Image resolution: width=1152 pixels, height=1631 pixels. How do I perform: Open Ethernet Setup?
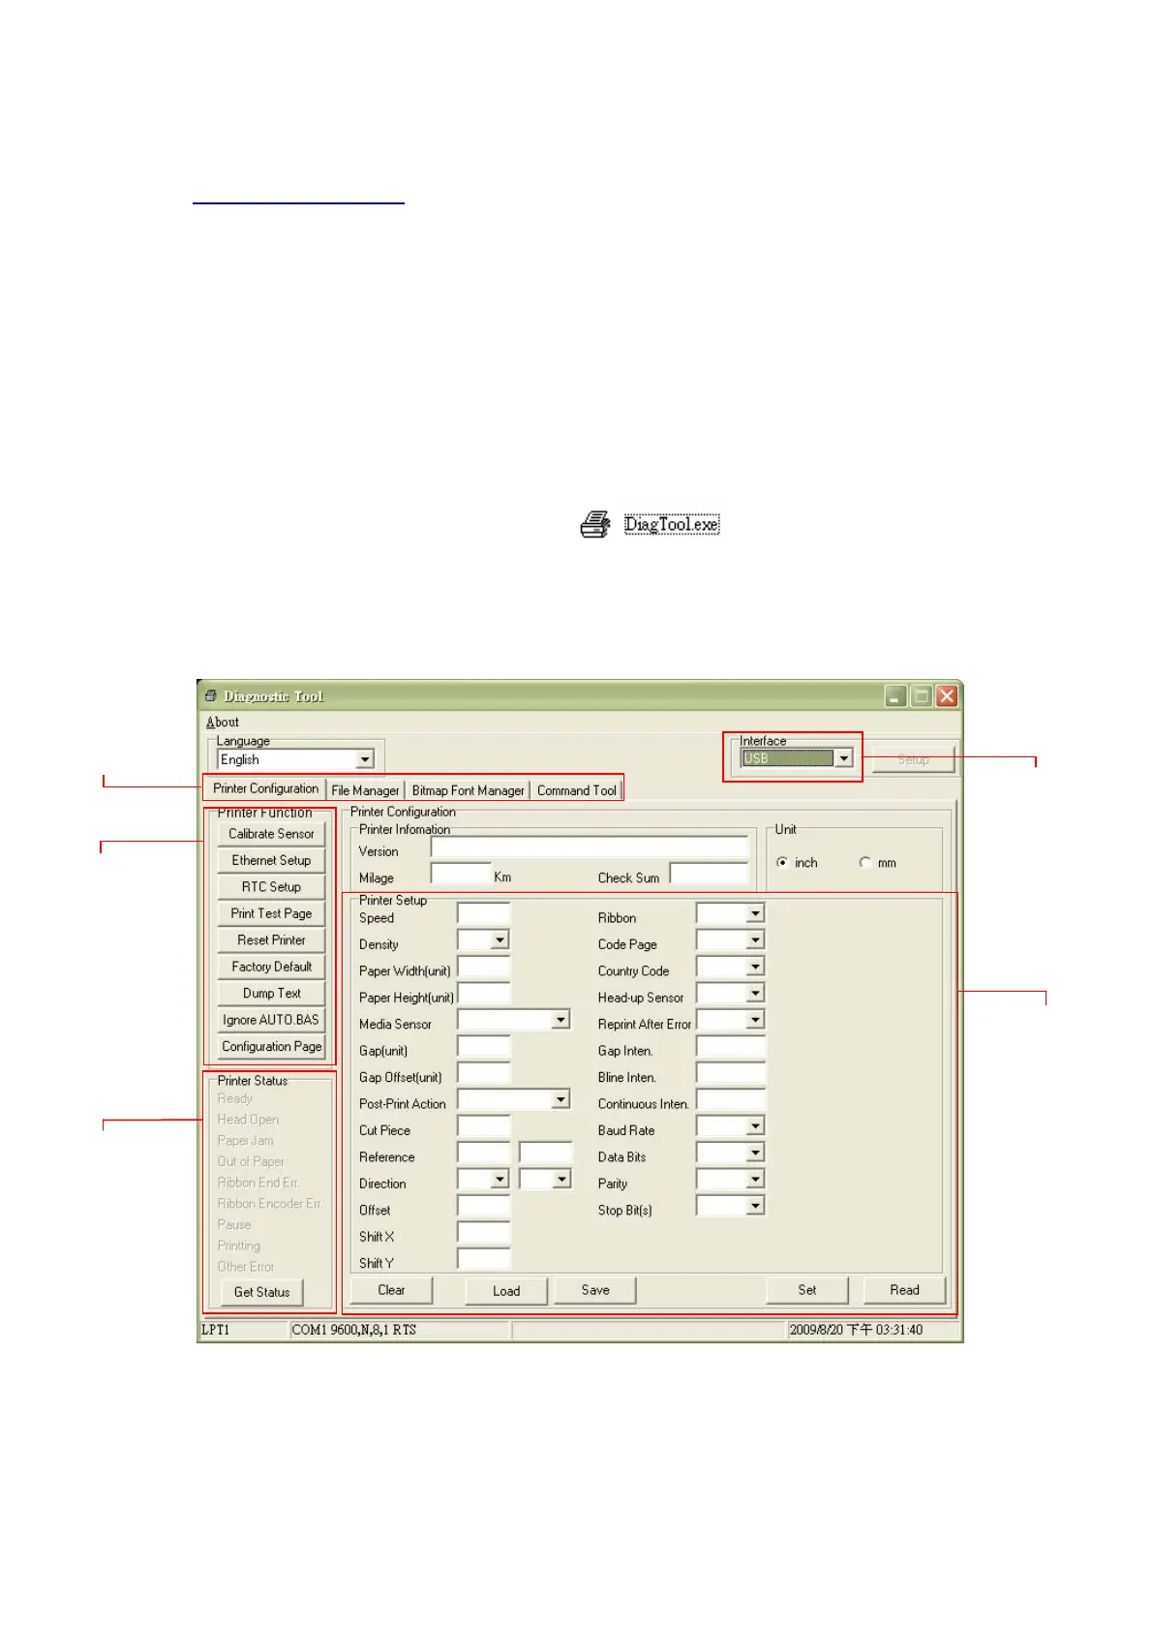(271, 860)
